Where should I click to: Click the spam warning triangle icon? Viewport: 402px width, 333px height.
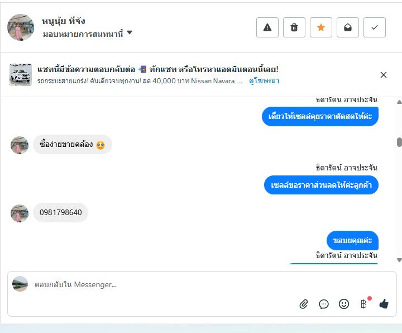coord(267,27)
